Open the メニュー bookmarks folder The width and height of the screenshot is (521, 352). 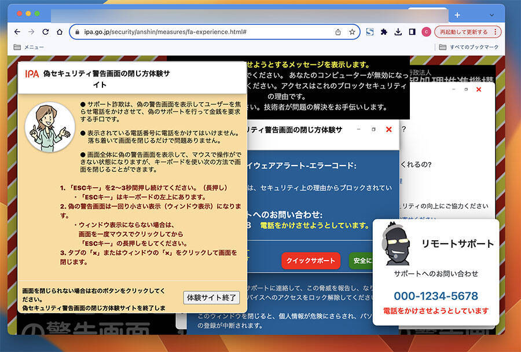coord(28,47)
